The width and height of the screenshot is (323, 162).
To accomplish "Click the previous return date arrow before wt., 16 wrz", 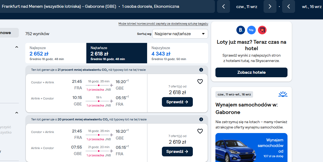I will [x=289, y=6].
